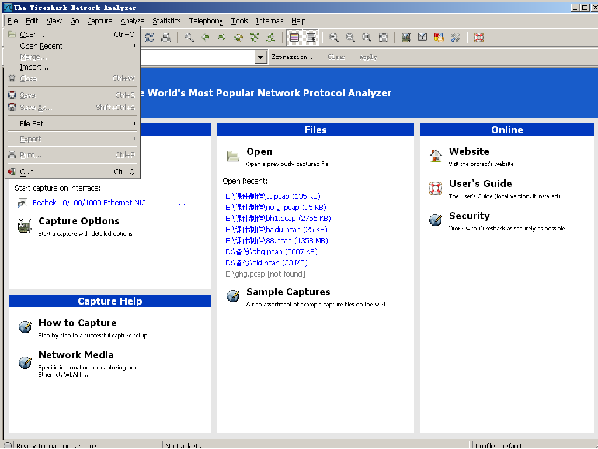Open the Statistics menu
The width and height of the screenshot is (598, 449).
tap(166, 21)
